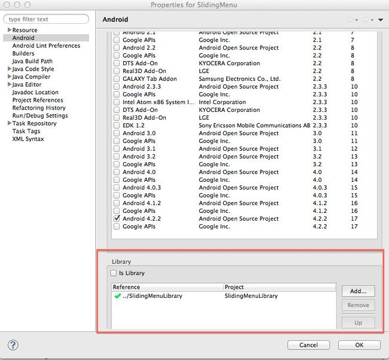389x360 pixels.
Task: Click the Remove library button
Action: coord(358,305)
